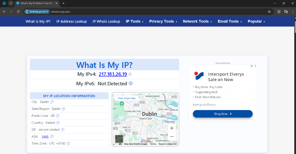Copy the Postal Code D8 value
The height and width of the screenshot is (154, 296).
(x=58, y=116)
